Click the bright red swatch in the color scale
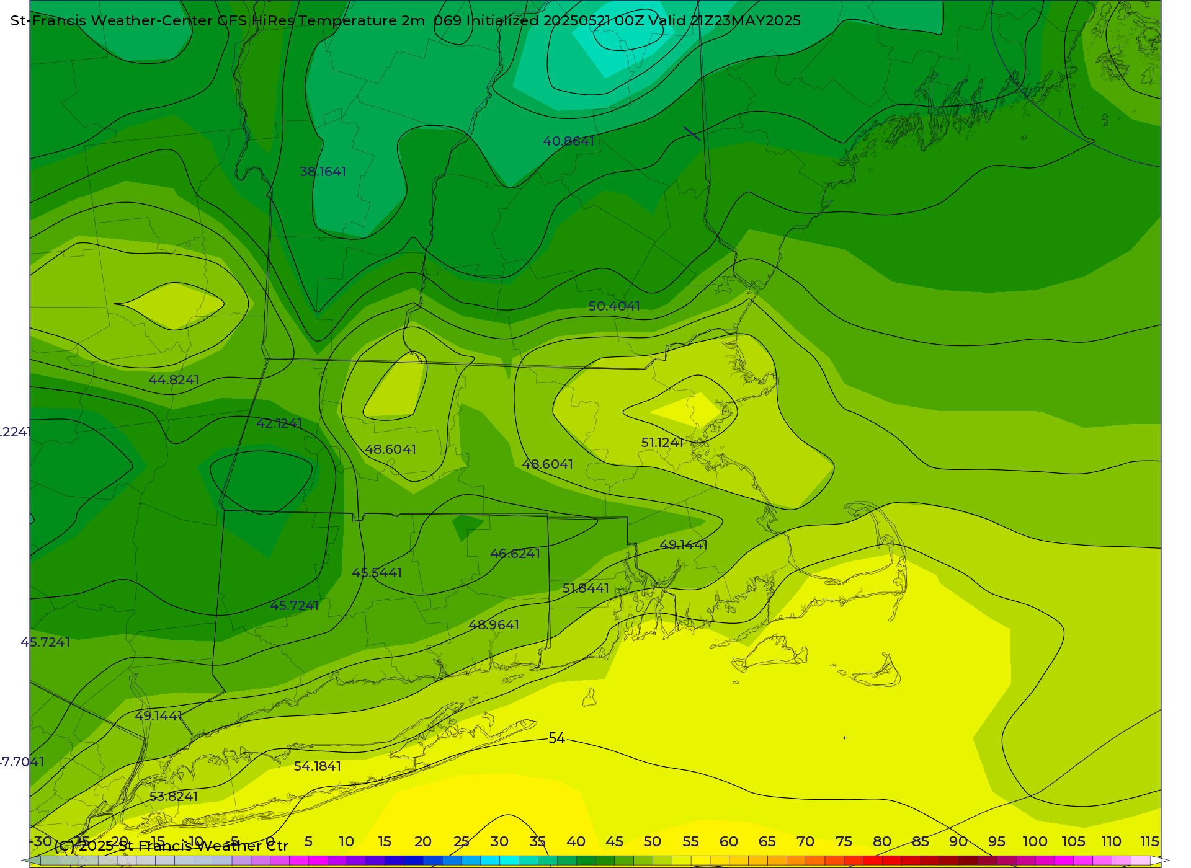The image size is (1191, 868). click(x=872, y=861)
